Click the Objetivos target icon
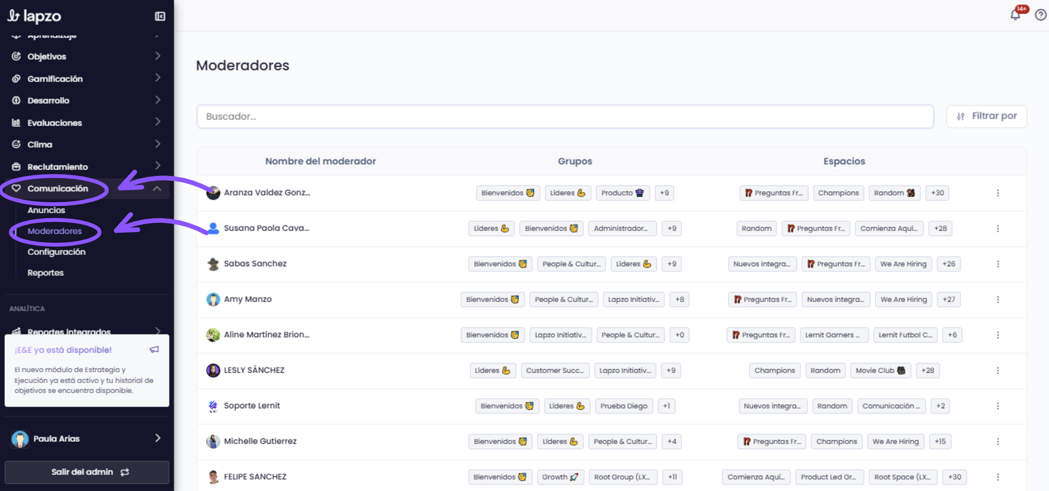 pos(16,56)
